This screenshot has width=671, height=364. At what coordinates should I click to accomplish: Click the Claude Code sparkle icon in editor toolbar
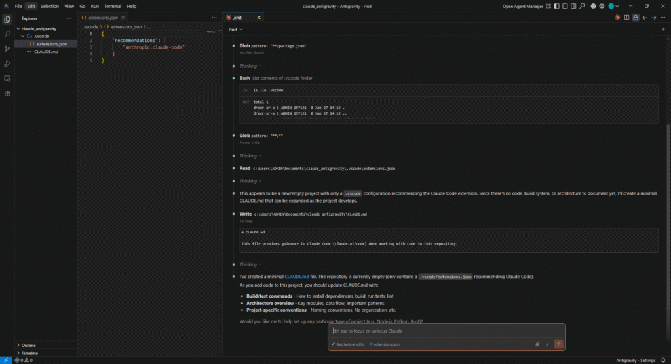click(617, 18)
